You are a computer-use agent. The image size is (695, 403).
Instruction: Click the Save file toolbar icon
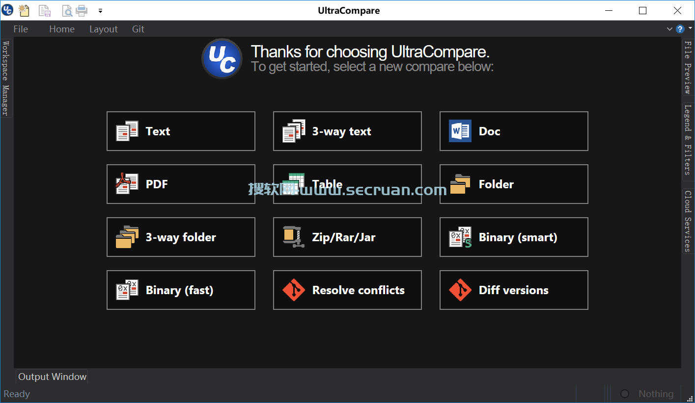tap(45, 10)
